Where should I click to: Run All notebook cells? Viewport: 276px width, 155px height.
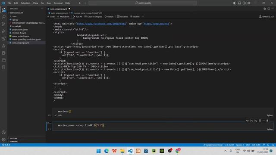pos(78,16)
